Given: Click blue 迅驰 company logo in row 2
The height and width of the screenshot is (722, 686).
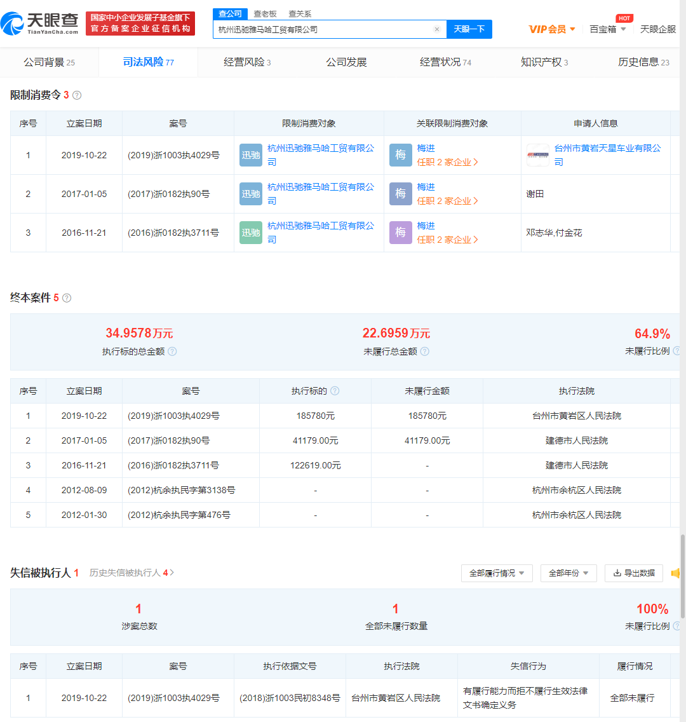Looking at the screenshot, I should tap(251, 194).
